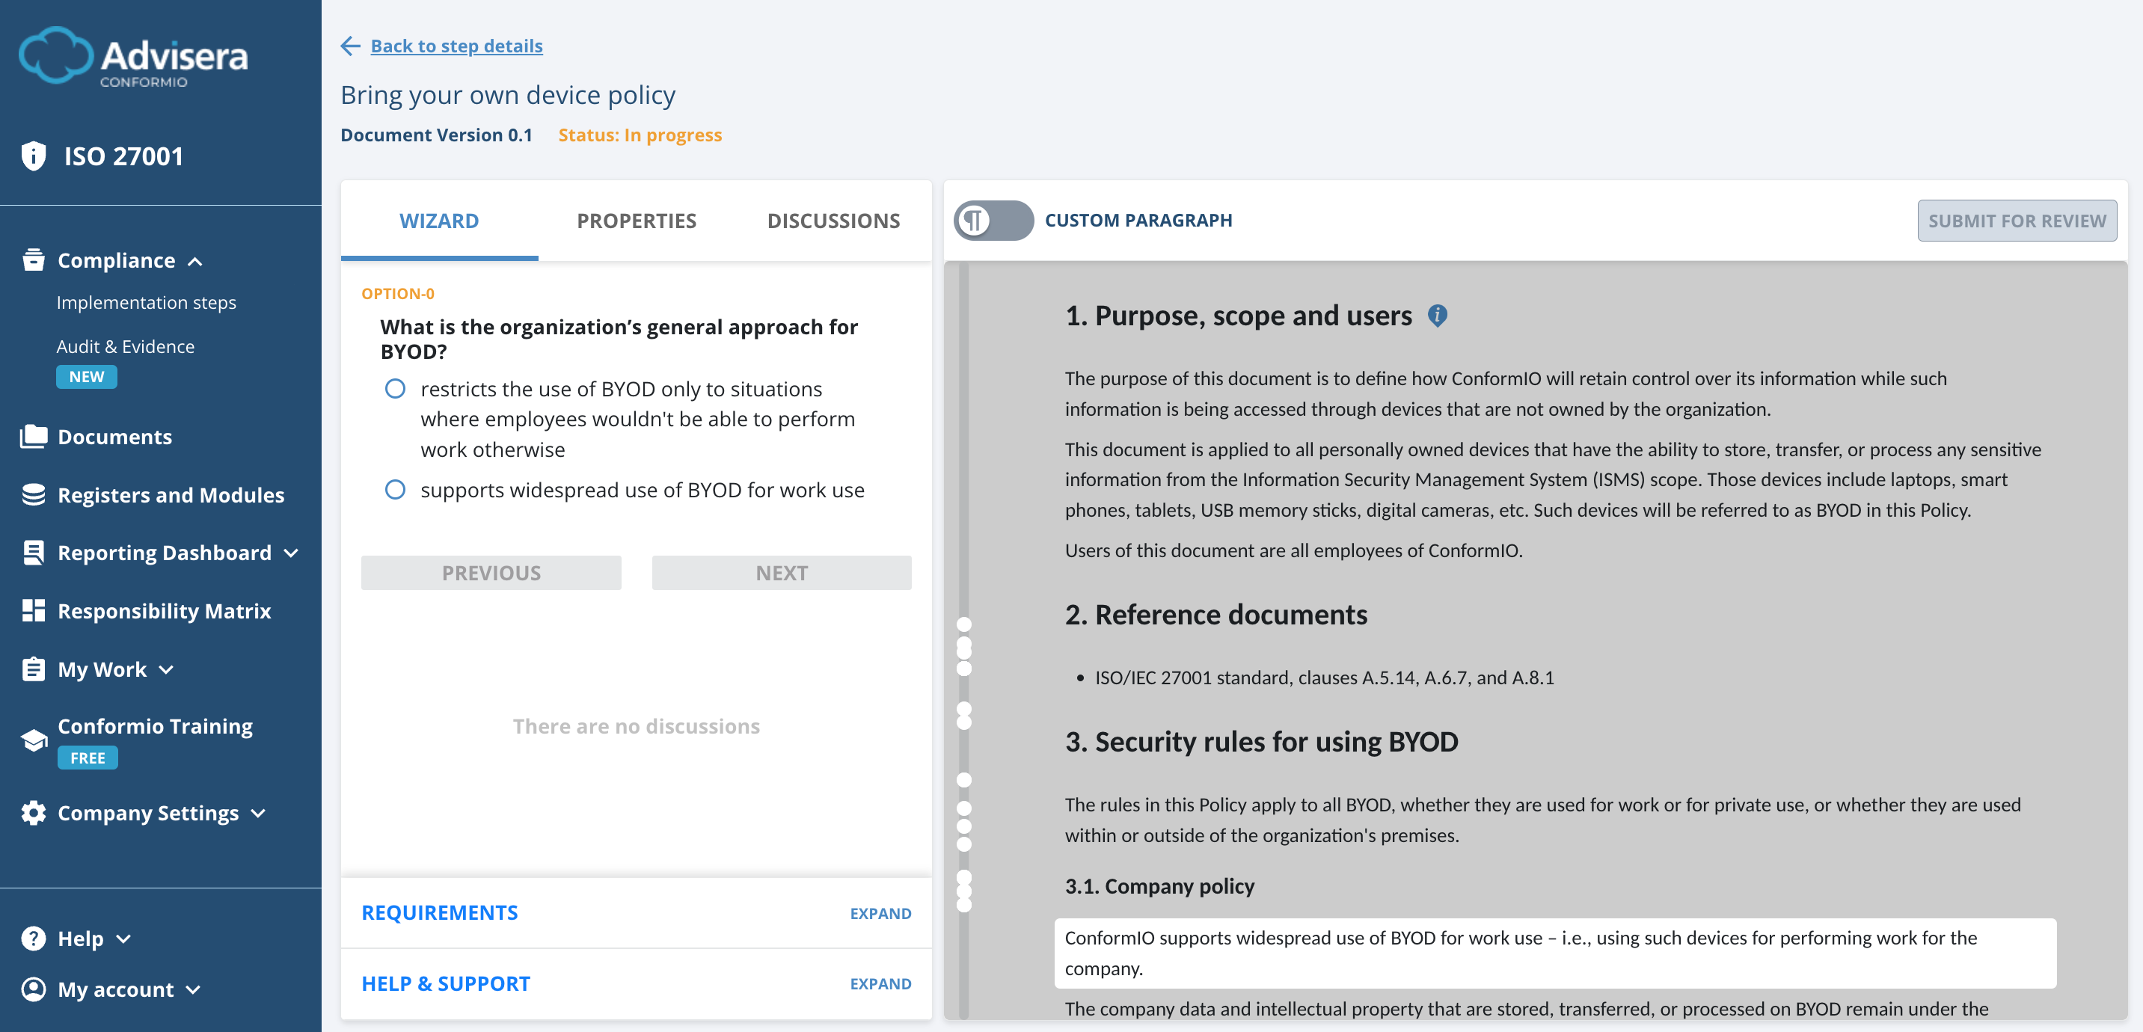This screenshot has height=1032, width=2143.
Task: Click the back arrow near step details
Action: 350,46
